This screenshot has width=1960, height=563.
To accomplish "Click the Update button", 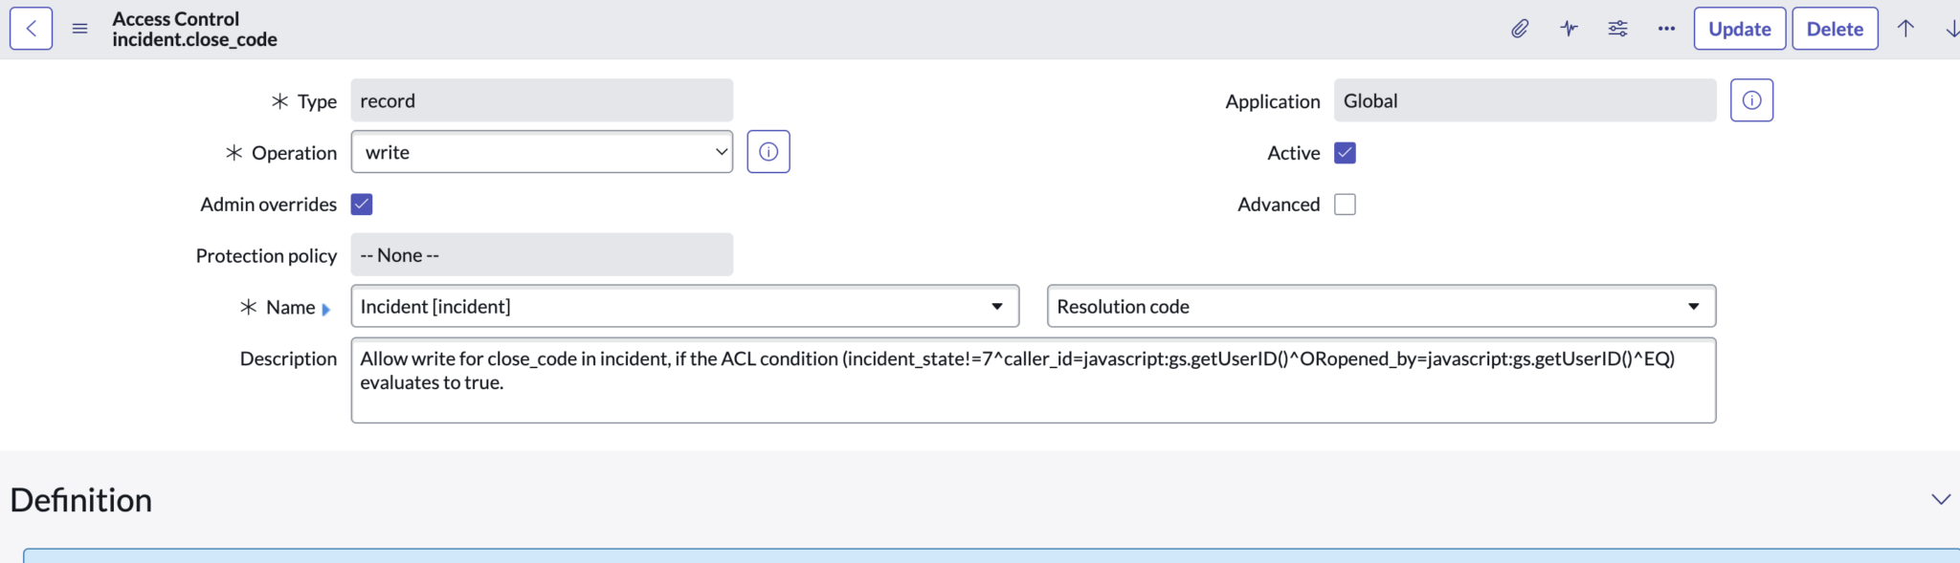I will coord(1740,29).
